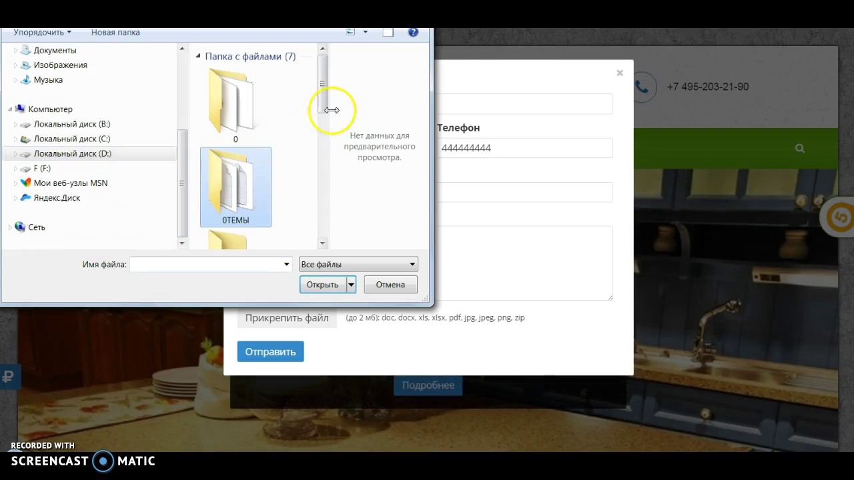Image resolution: width=854 pixels, height=480 pixels.
Task: Open the Имя файла dropdown arrow
Action: coord(287,265)
